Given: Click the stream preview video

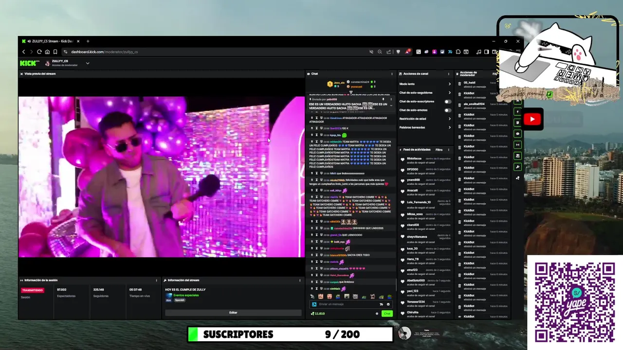Looking at the screenshot, I should (162, 176).
